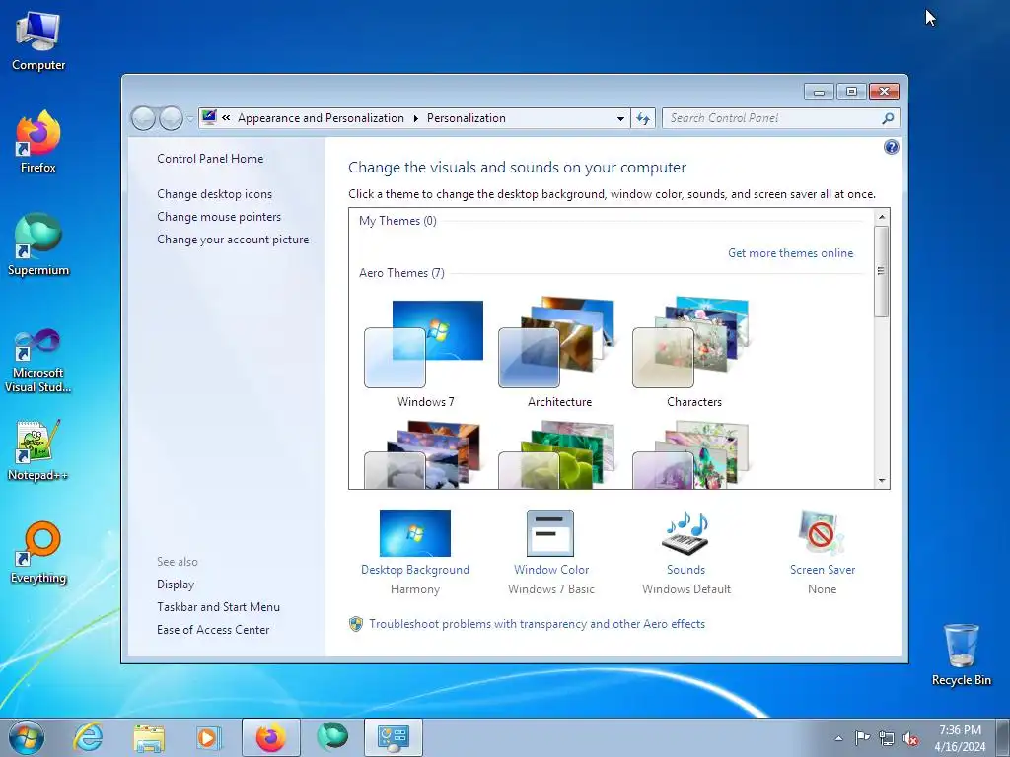Click the Action Center flag tray icon
This screenshot has width=1010, height=757.
tap(862, 738)
